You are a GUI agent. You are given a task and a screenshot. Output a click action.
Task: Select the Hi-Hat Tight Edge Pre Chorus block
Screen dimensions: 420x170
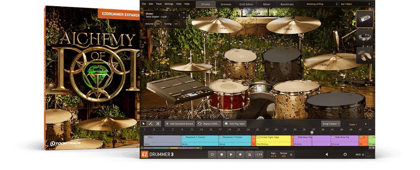[273, 141]
